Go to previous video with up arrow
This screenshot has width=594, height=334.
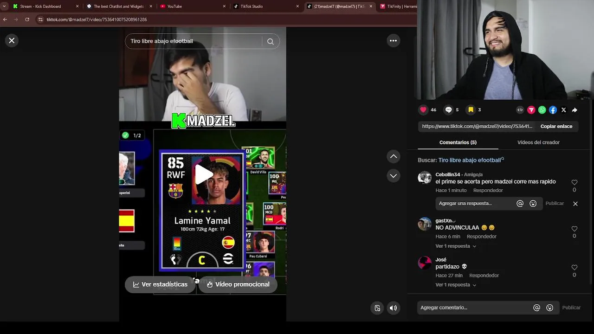click(x=394, y=156)
